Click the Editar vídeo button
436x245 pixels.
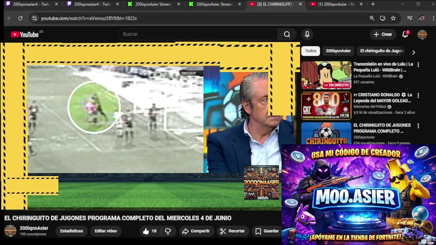pos(106,231)
